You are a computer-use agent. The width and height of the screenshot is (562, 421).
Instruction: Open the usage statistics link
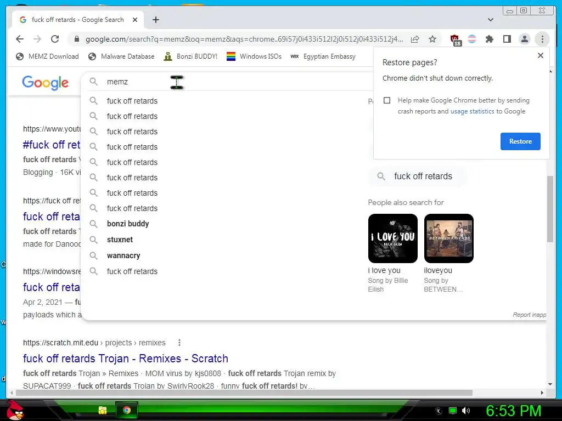pyautogui.click(x=472, y=111)
